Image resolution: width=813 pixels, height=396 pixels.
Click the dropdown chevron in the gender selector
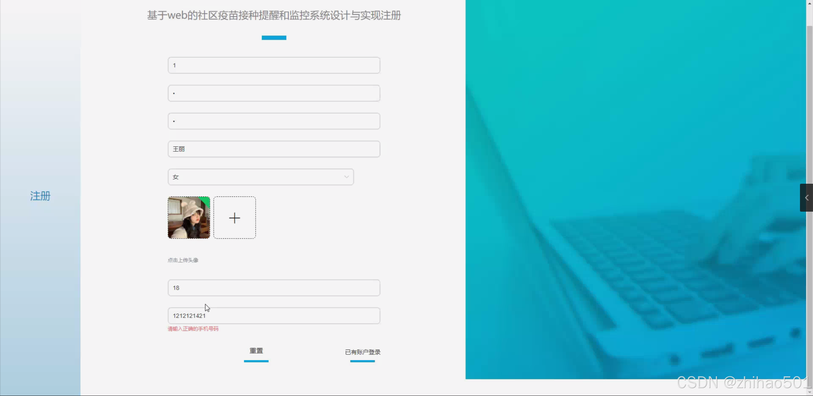[x=346, y=177]
